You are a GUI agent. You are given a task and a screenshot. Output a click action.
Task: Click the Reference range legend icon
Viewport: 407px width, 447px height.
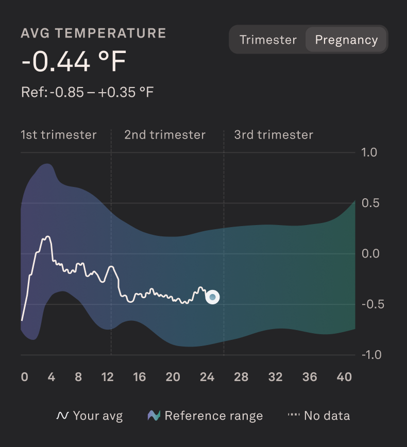[x=154, y=416]
